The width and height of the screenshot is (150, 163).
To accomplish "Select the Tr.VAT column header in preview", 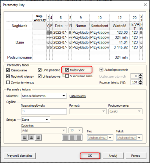I will click(134, 26).
